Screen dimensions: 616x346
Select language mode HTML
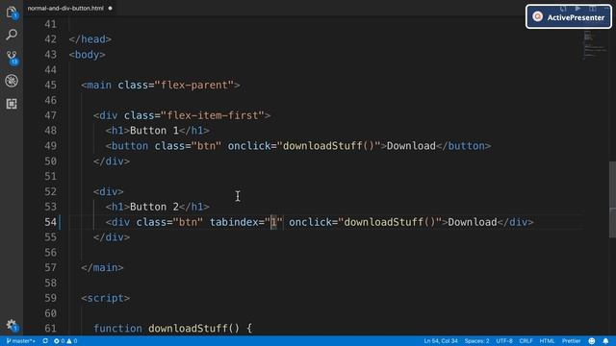coord(547,341)
